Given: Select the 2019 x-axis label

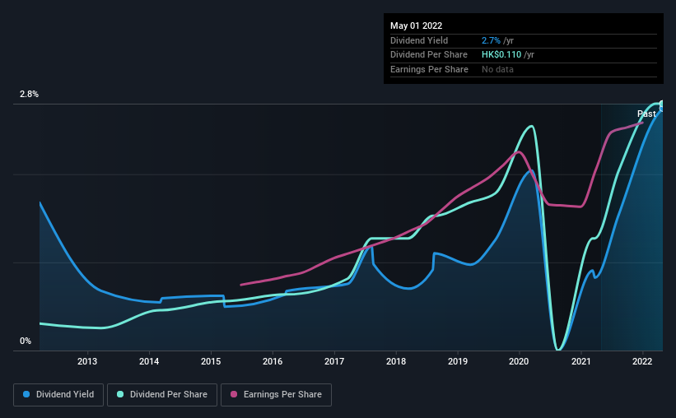Looking at the screenshot, I should pos(458,361).
